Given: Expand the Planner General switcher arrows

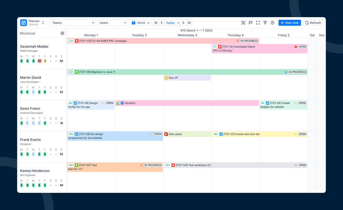Looking at the screenshot, I should (x=43, y=23).
